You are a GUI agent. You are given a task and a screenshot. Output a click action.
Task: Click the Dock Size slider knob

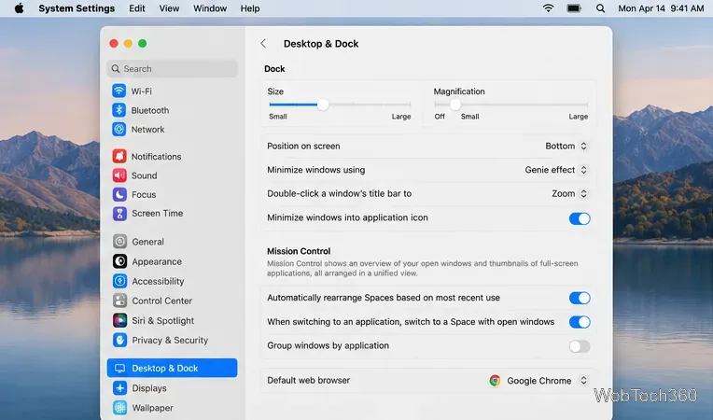(323, 105)
